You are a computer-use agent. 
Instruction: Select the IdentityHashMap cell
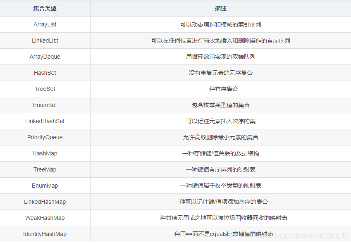(x=45, y=234)
